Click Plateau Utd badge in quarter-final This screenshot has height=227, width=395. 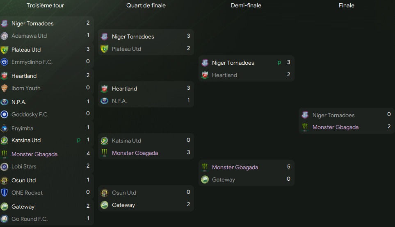point(105,49)
